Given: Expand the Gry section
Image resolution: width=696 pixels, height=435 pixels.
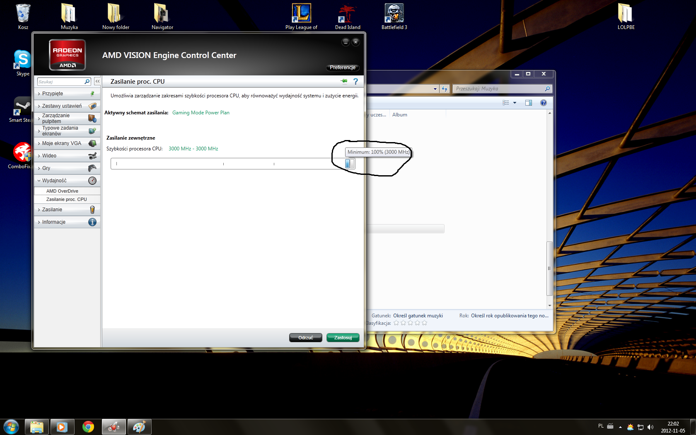Looking at the screenshot, I should [x=67, y=168].
